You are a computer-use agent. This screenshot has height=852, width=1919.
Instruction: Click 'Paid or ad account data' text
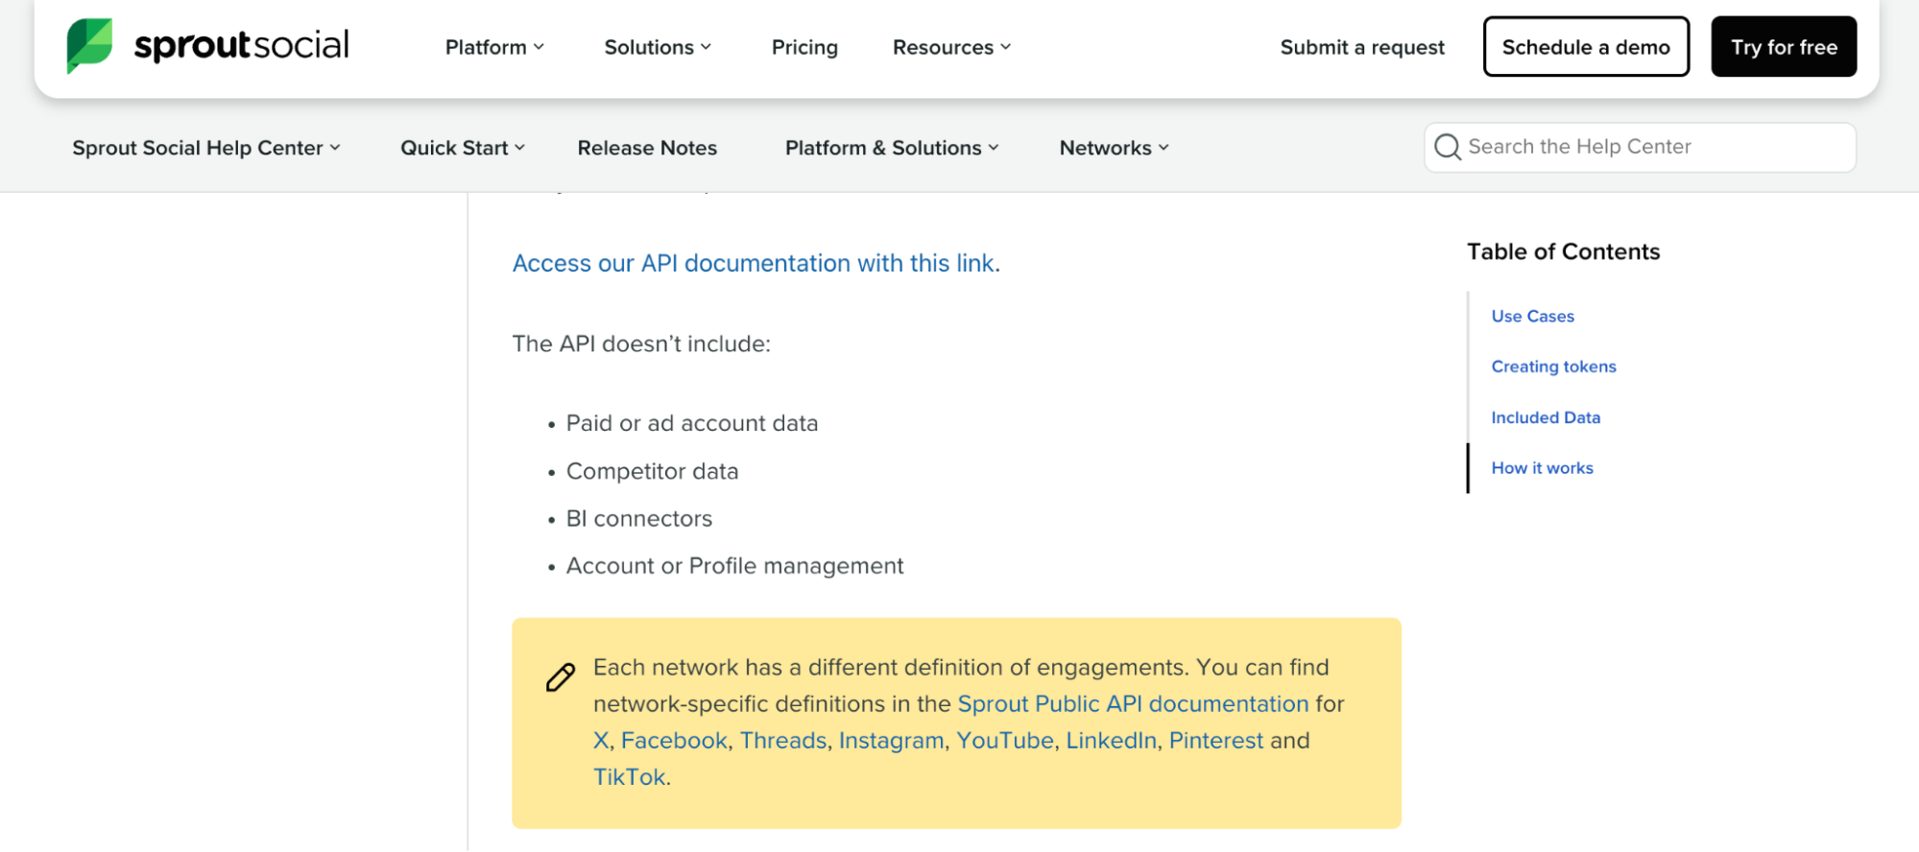coord(692,423)
